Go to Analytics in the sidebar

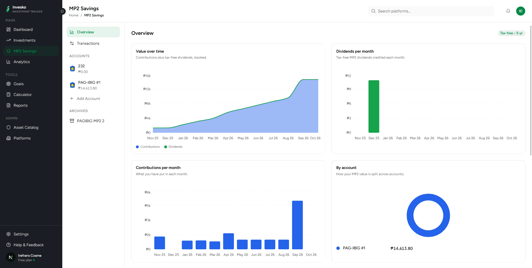[31, 62]
